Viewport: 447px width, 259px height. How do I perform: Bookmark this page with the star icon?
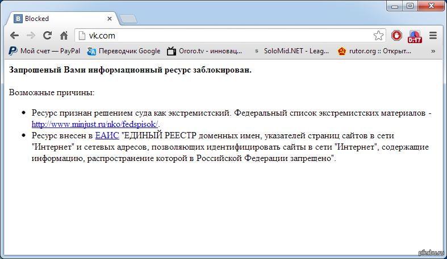pos(378,36)
